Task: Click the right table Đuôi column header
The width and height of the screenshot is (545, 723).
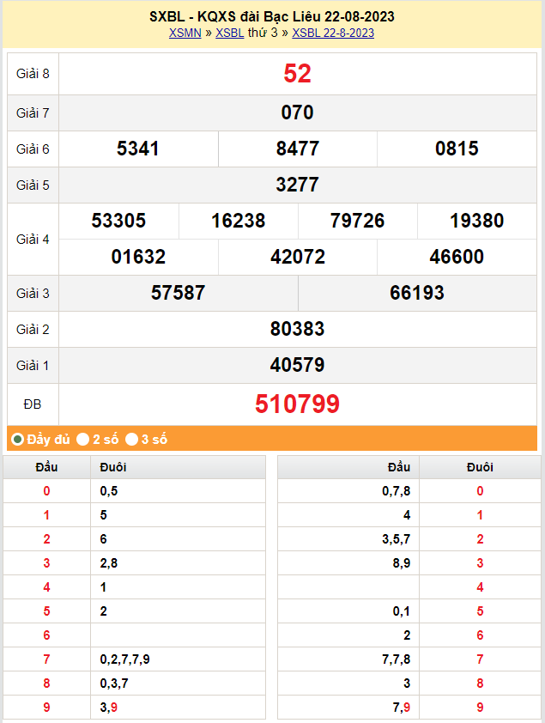Action: (480, 467)
